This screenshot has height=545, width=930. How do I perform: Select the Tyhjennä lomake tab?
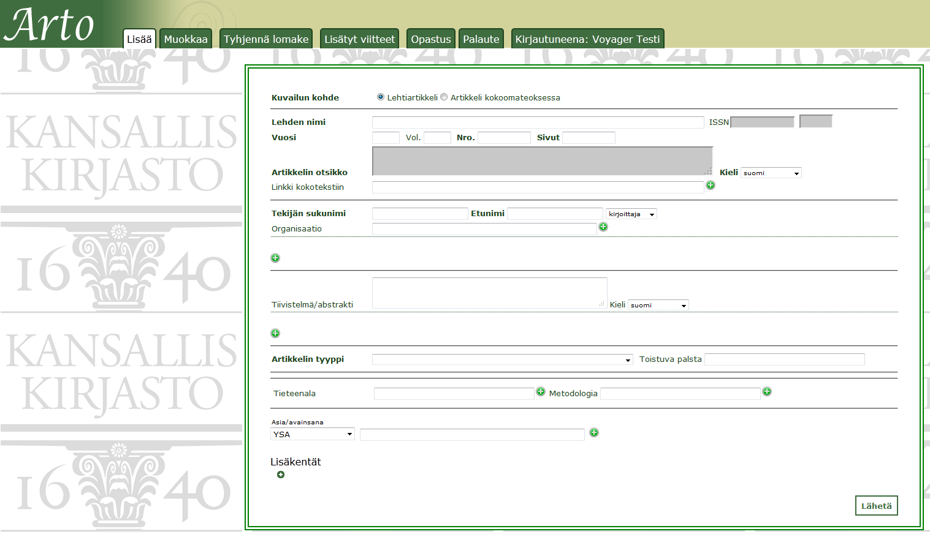(x=266, y=39)
